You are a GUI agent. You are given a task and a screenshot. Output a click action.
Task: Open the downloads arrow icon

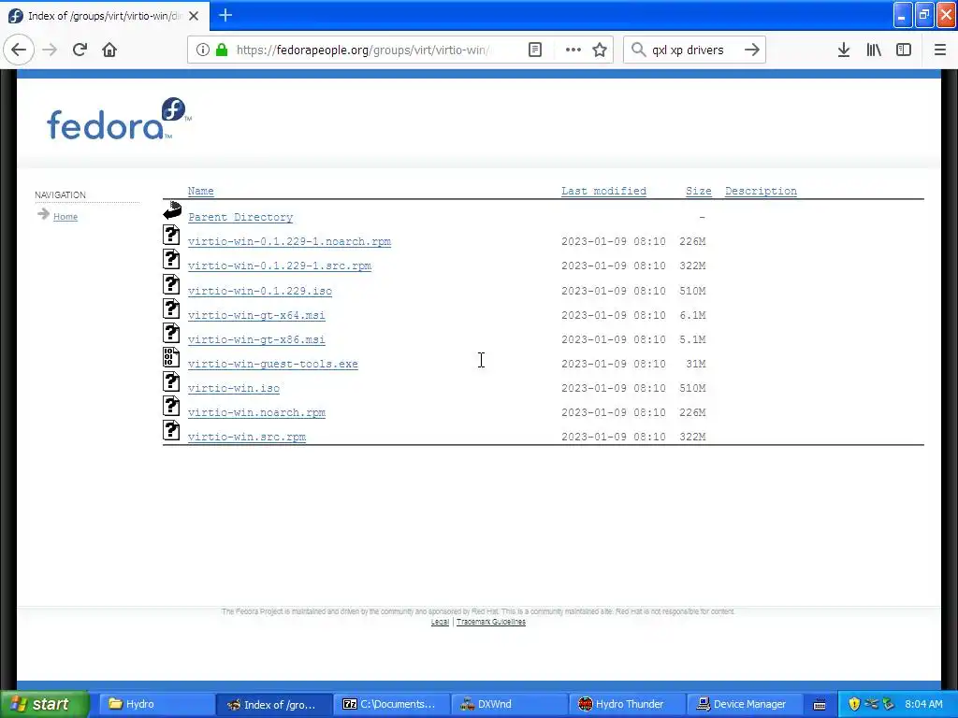click(843, 50)
